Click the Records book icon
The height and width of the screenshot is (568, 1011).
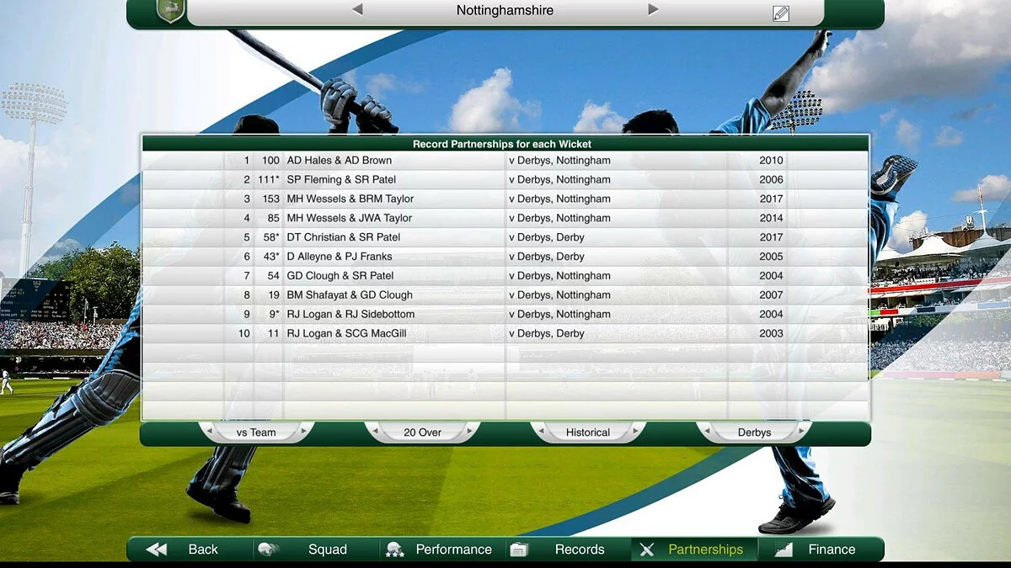point(519,549)
